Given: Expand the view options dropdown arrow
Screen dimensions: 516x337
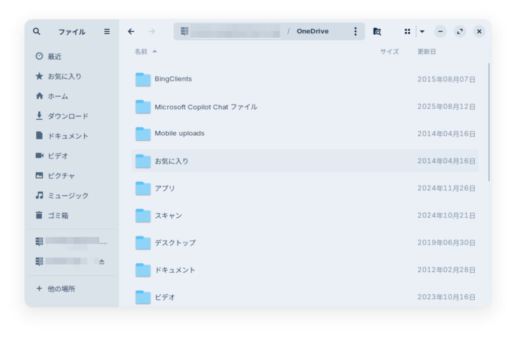Looking at the screenshot, I should pos(422,31).
